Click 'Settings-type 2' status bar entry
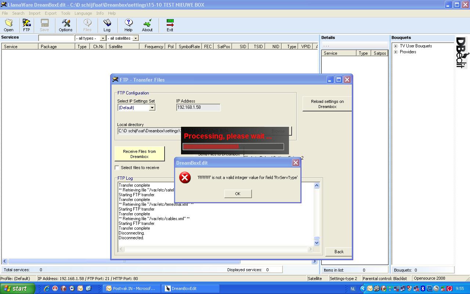Screen dimensions: 470x294 (343, 279)
